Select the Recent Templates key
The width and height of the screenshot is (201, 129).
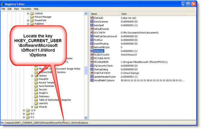point(46,82)
